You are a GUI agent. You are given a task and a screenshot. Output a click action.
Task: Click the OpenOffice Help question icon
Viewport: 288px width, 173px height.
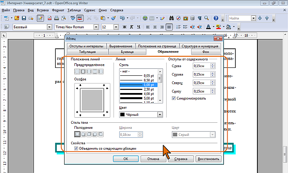tap(216, 18)
